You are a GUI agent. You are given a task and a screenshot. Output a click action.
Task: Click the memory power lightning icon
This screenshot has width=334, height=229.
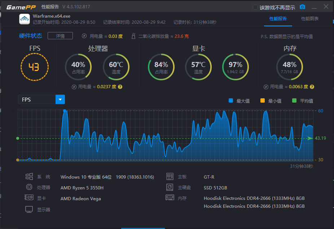pyautogui.click(x=266, y=87)
